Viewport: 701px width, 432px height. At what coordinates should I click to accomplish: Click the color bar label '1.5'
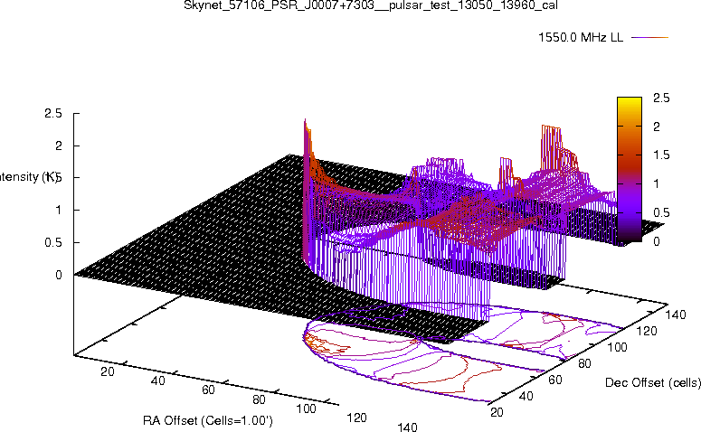click(661, 155)
